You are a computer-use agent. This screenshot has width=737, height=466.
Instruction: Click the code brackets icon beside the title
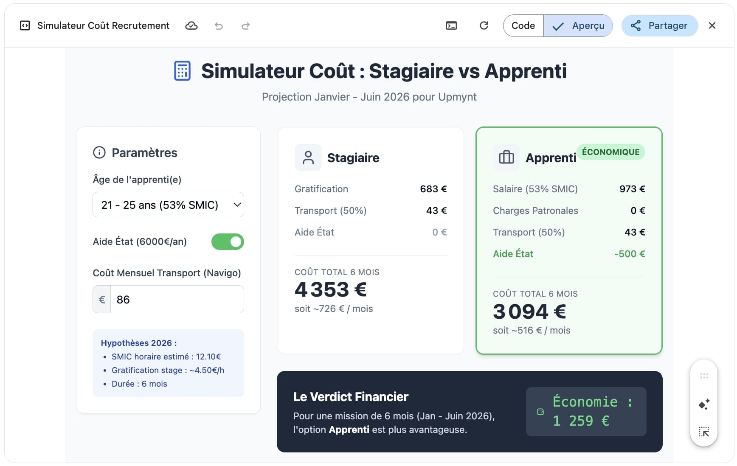click(25, 25)
